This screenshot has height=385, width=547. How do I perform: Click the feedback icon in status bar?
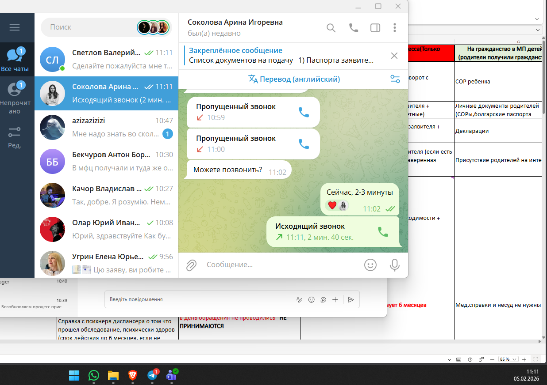(481, 359)
